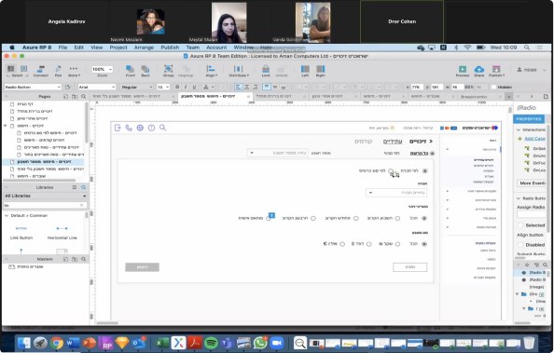
Task: Add a new page in Pages pane
Action: pos(65,96)
